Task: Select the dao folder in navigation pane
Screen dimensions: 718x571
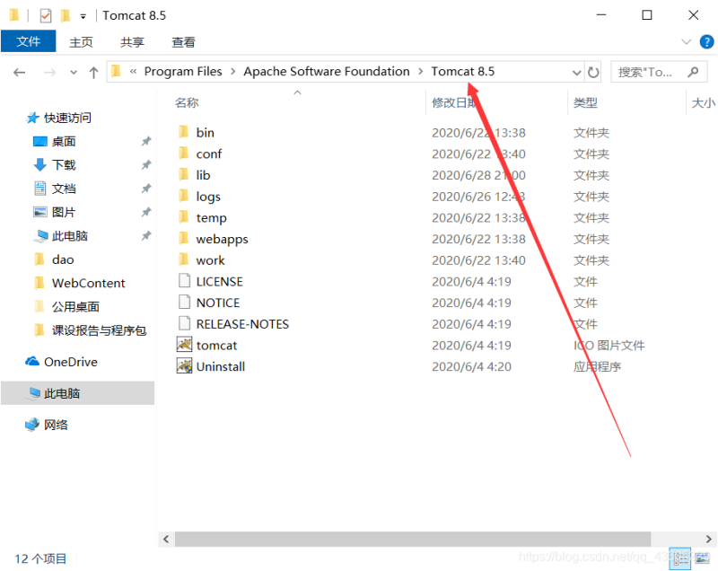Action: pos(63,259)
